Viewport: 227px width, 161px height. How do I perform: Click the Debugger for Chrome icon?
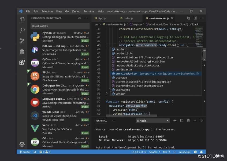[35, 89]
